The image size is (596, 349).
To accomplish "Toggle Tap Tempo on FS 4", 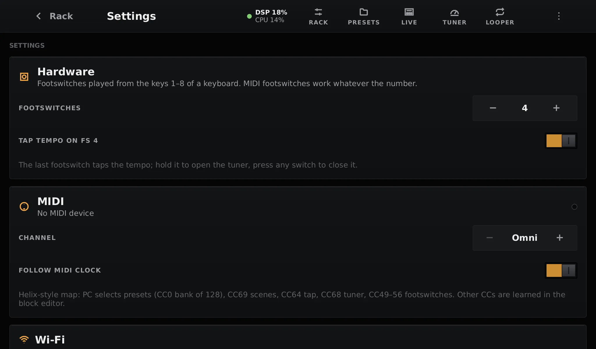I will (x=561, y=141).
